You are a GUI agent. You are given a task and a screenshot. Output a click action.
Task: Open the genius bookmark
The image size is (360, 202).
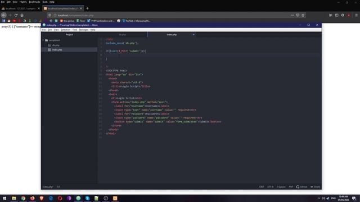(67, 21)
